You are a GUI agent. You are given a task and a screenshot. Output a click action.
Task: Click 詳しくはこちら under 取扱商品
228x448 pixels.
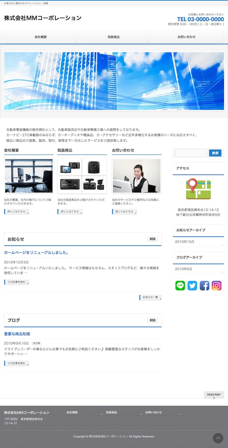tap(70, 212)
